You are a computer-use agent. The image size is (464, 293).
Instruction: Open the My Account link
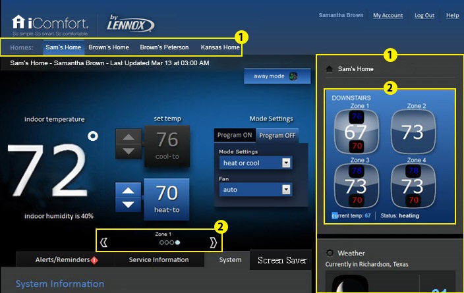pyautogui.click(x=388, y=15)
